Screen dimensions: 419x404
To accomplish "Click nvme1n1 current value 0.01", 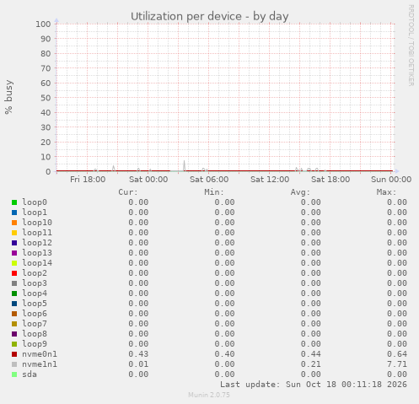I will (138, 364).
